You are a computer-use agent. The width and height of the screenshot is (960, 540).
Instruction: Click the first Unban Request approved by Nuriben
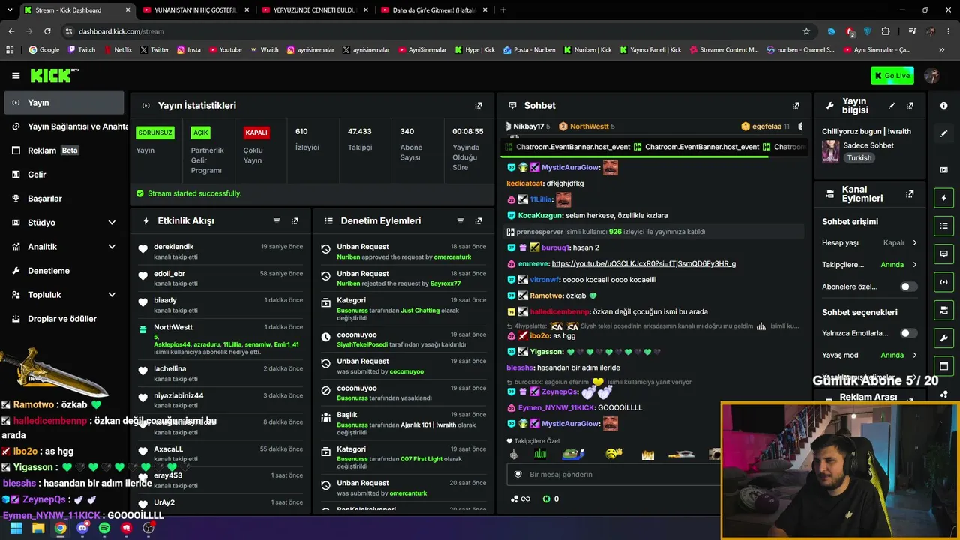(403, 251)
